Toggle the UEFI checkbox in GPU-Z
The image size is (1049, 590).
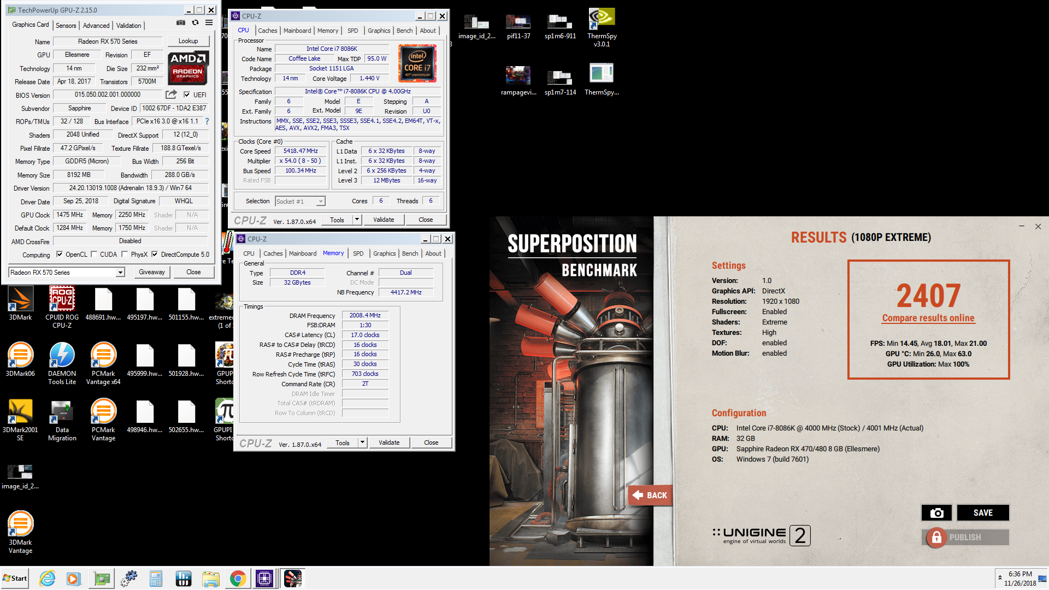[x=187, y=95]
